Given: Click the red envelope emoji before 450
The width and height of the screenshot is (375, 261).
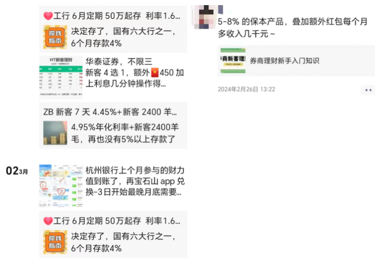Looking at the screenshot, I should tap(155, 73).
